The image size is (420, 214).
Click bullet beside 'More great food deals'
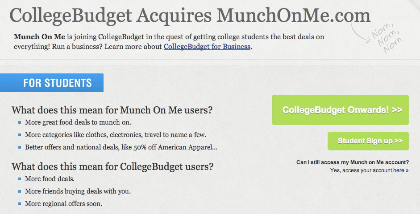20,122
